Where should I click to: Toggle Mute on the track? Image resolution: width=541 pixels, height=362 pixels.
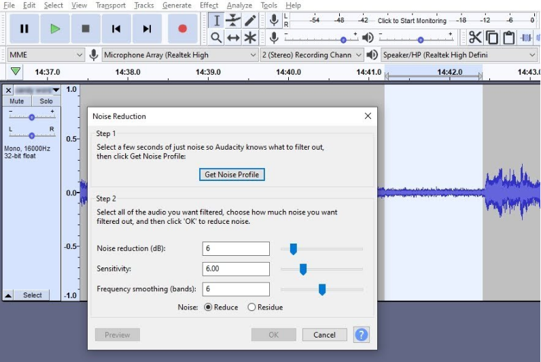point(16,101)
